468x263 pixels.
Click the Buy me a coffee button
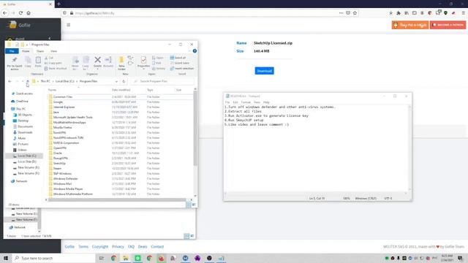point(410,25)
